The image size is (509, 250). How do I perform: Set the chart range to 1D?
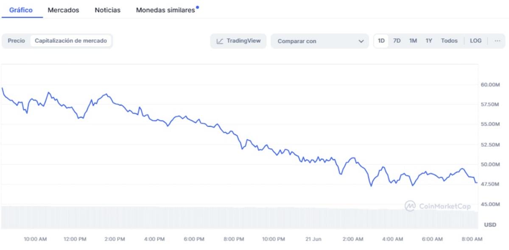(x=381, y=41)
